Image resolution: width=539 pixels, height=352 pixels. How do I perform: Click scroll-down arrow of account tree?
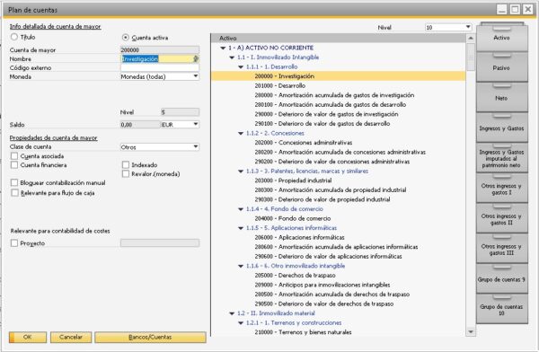pyautogui.click(x=471, y=331)
